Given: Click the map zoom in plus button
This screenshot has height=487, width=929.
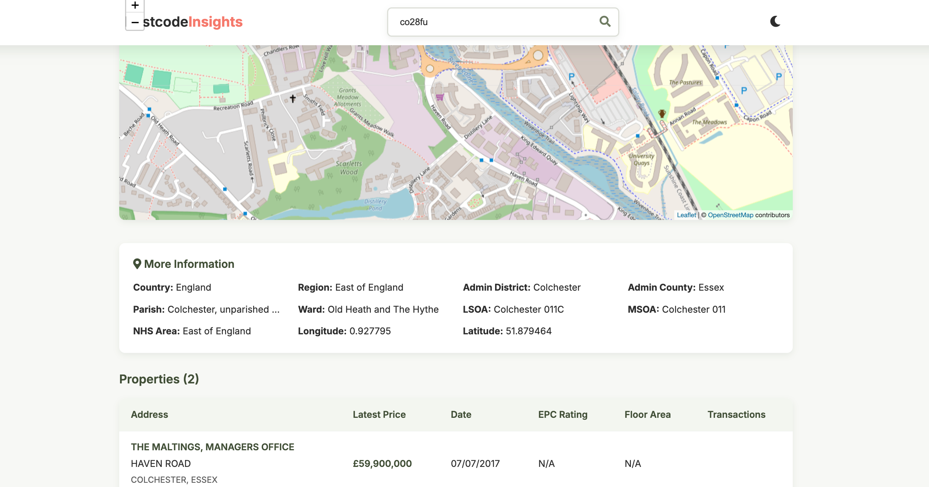Looking at the screenshot, I should [x=135, y=5].
